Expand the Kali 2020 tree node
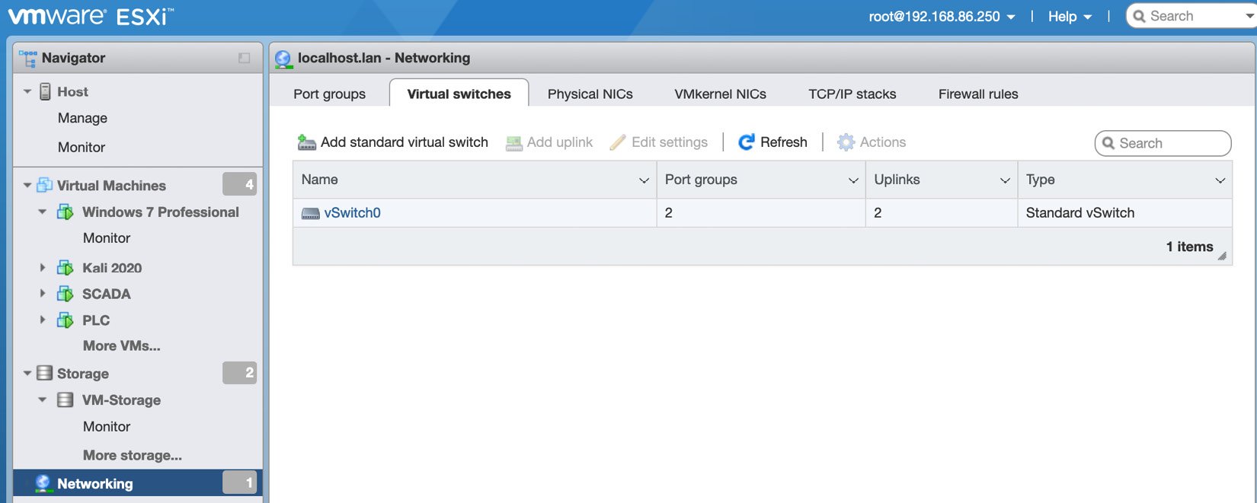 pos(43,267)
